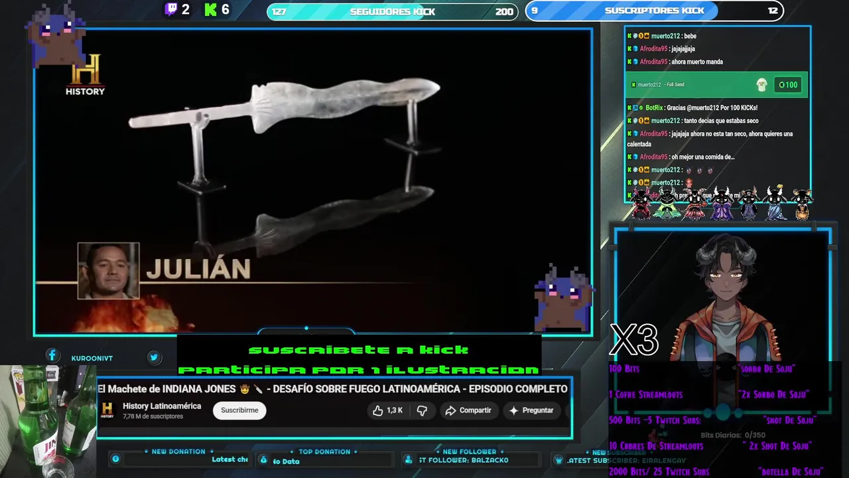The image size is (849, 478).
Task: Click the green 100 kicks gift badge in chat
Action: click(x=788, y=85)
